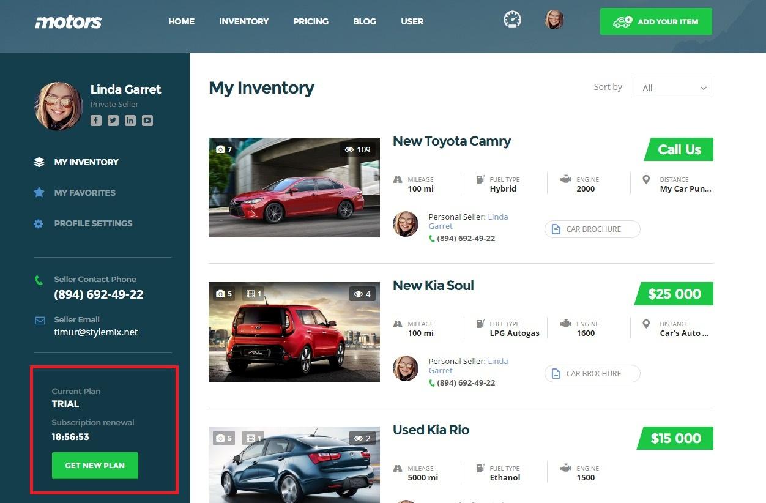The width and height of the screenshot is (766, 503).
Task: Click the Car's Auto... distance value
Action: pos(684,333)
